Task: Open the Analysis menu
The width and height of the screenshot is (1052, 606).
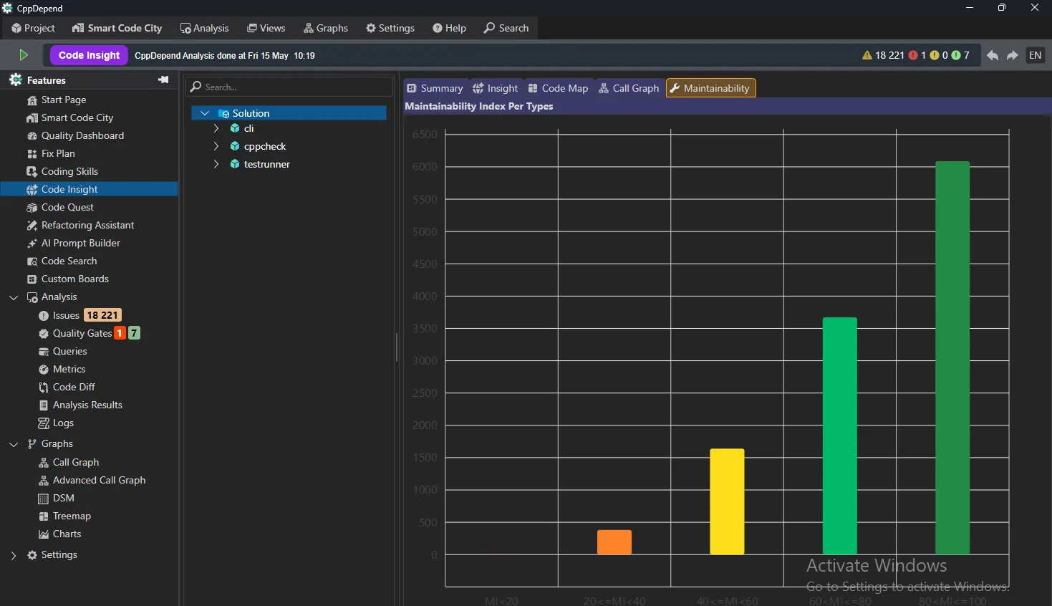Action: (x=204, y=28)
